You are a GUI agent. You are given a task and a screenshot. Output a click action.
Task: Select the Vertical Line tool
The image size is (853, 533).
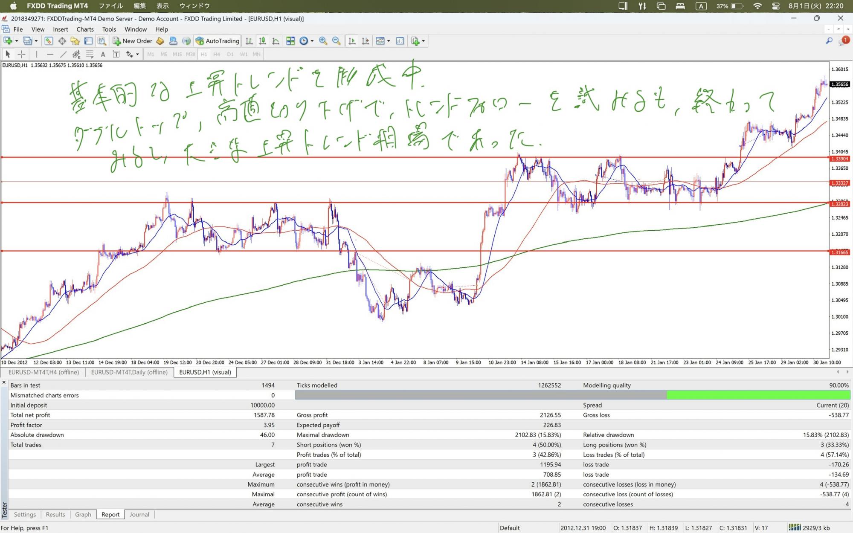pos(37,54)
